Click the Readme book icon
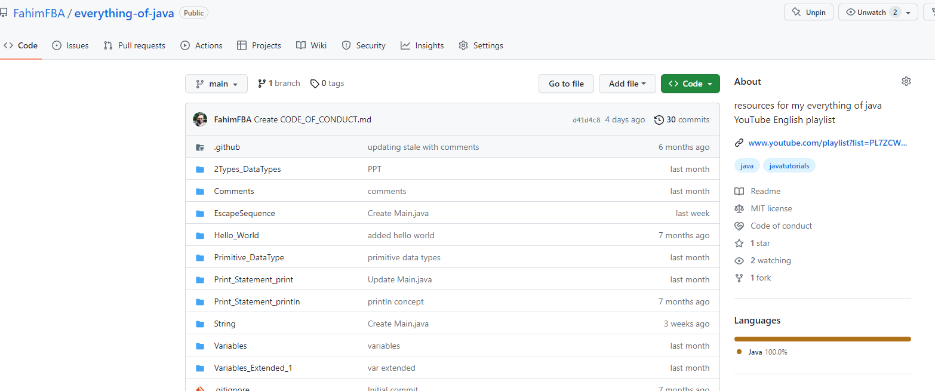This screenshot has width=935, height=391. click(739, 191)
